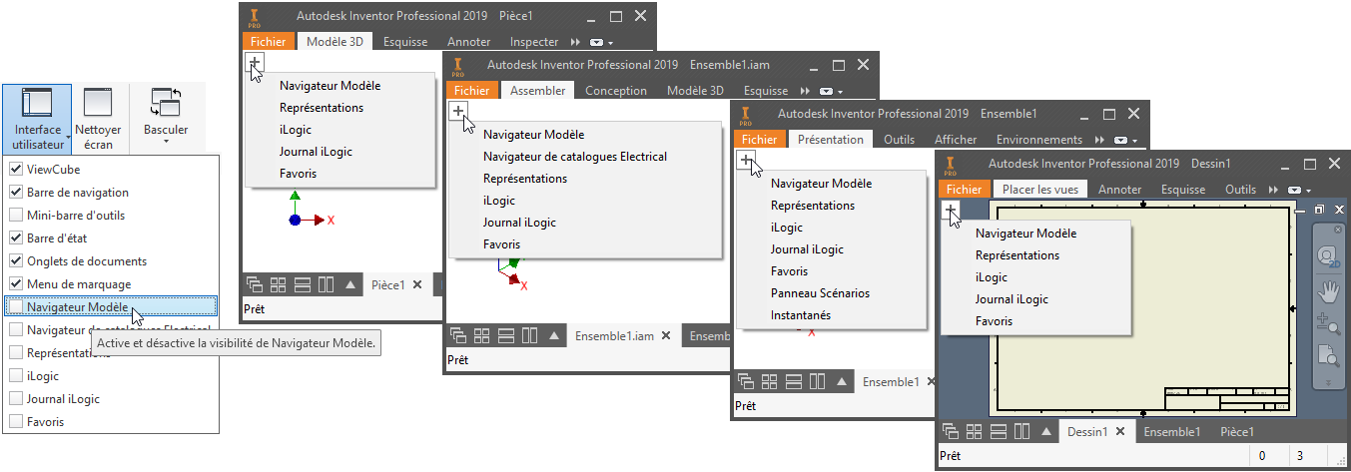Viewport: 1351px width, 472px height.
Task: Click the plus browser button in Présentation window
Action: 746,161
